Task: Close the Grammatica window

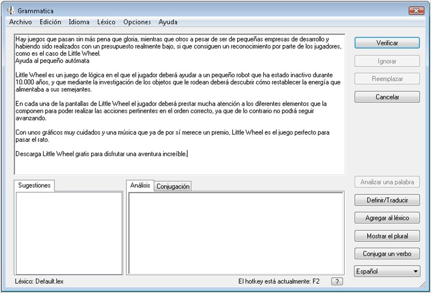Action: [x=416, y=10]
